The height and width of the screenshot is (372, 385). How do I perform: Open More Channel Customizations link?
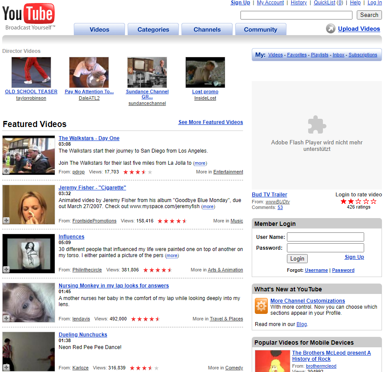308,300
